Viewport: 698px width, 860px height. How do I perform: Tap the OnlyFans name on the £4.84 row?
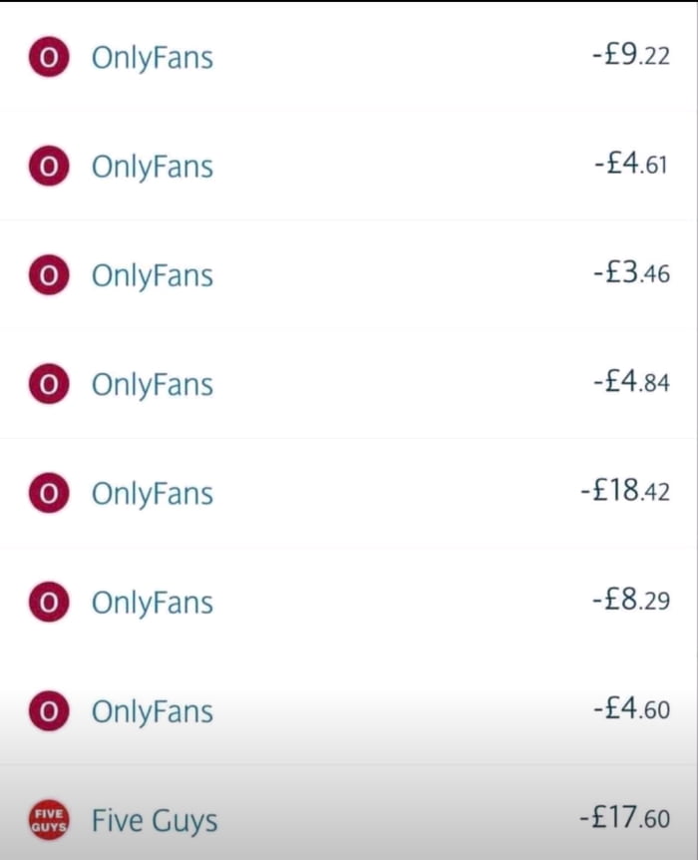coord(153,385)
